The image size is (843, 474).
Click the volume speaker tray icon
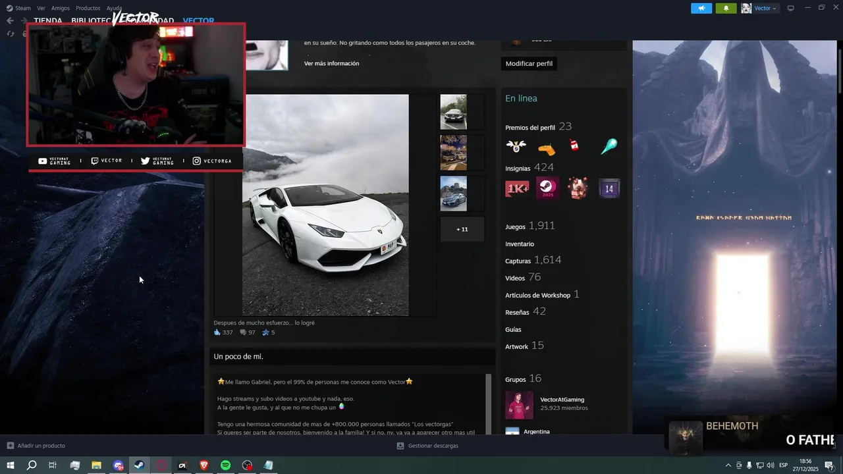771,465
